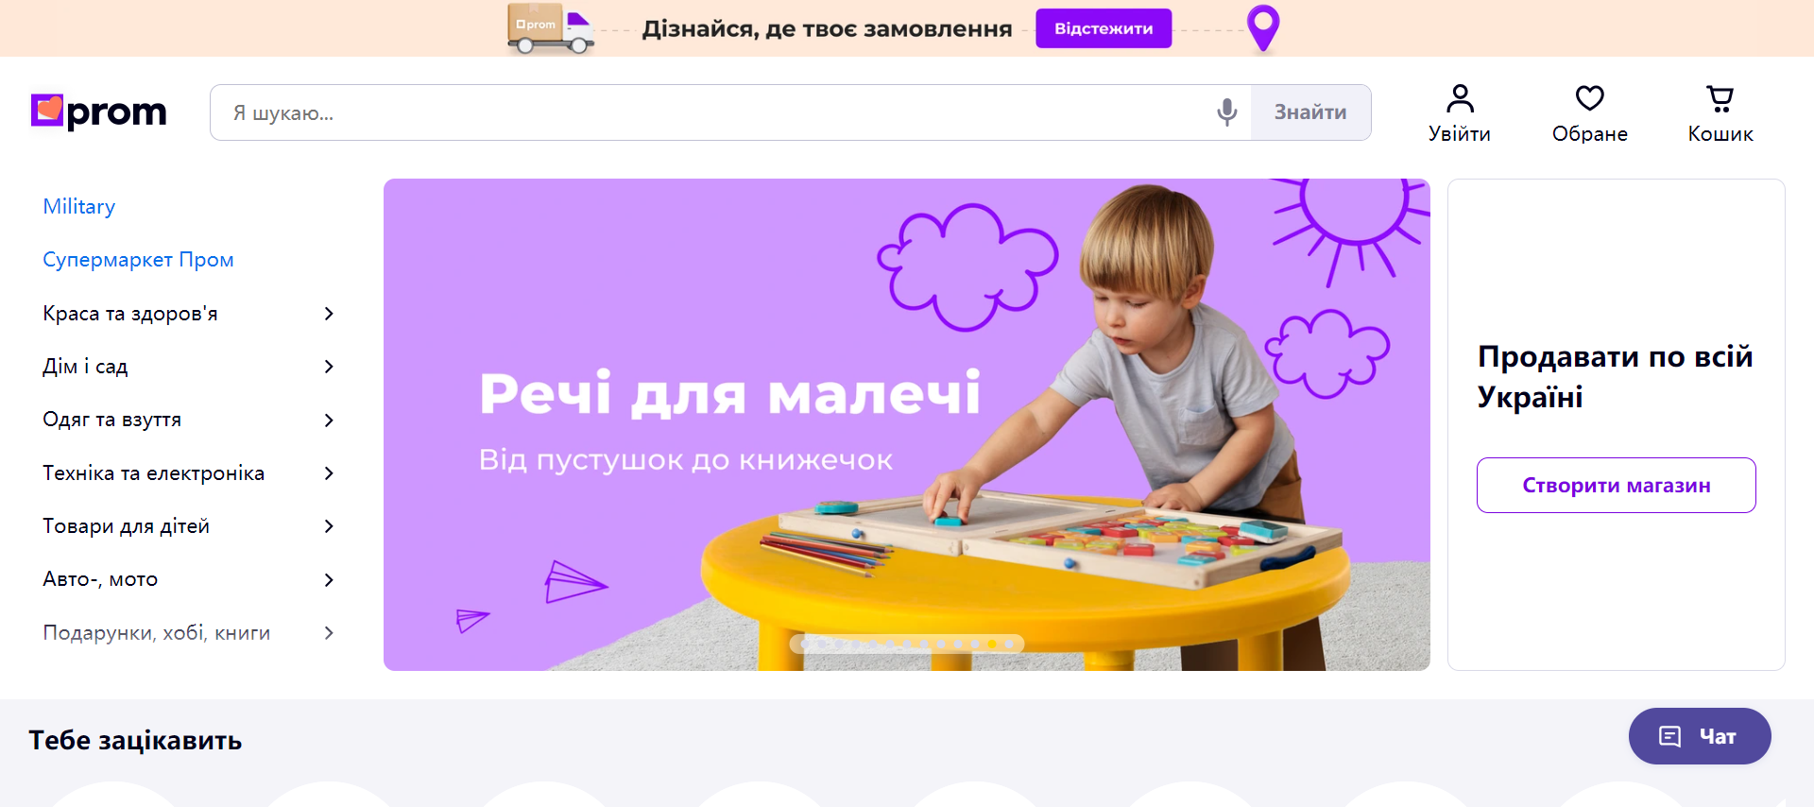Image resolution: width=1814 pixels, height=807 pixels.
Task: Activate the microphone voice search icon
Action: click(x=1226, y=112)
